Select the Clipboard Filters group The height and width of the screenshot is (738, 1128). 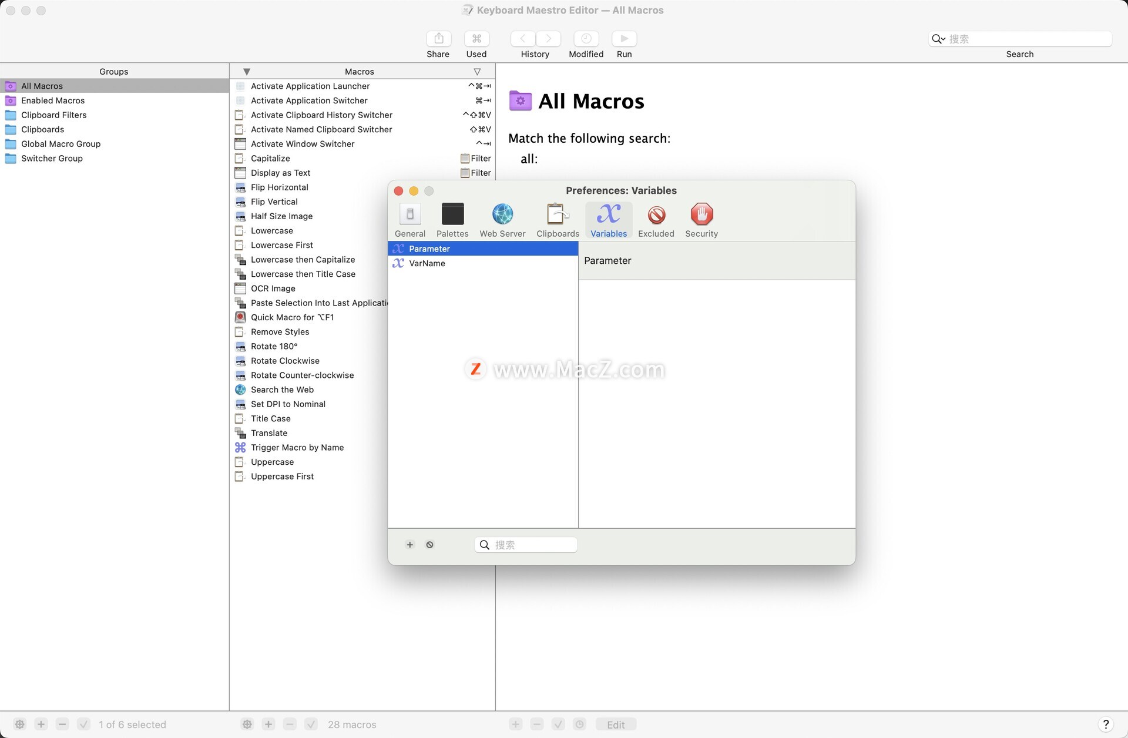point(115,115)
